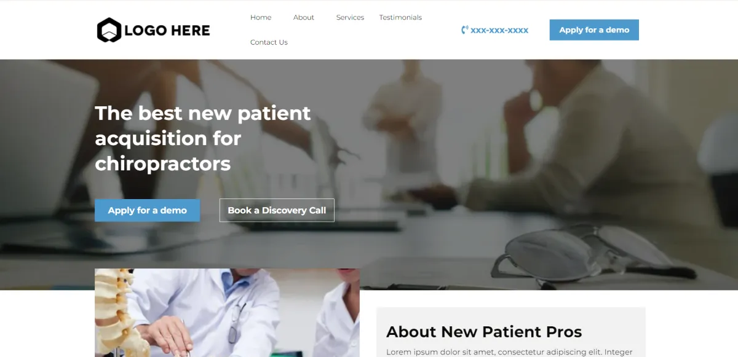Click the header Apply for a demo button
Image resolution: width=738 pixels, height=357 pixels.
pos(594,30)
